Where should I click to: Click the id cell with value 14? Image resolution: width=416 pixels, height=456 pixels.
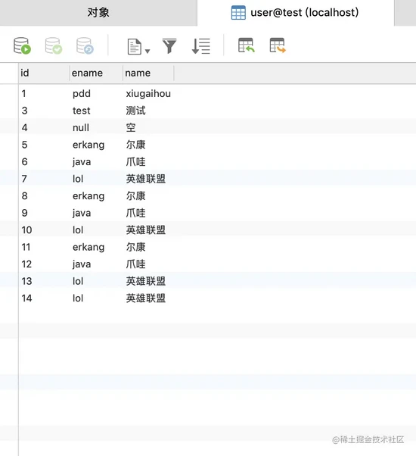click(26, 298)
